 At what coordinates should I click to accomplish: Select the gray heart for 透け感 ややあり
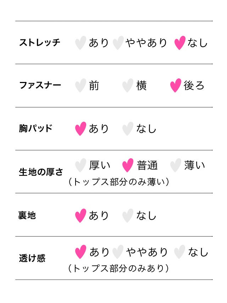(118, 252)
